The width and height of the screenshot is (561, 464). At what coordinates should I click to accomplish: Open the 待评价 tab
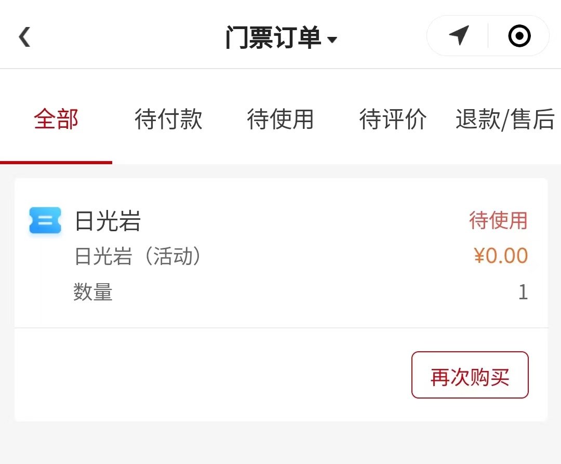393,120
